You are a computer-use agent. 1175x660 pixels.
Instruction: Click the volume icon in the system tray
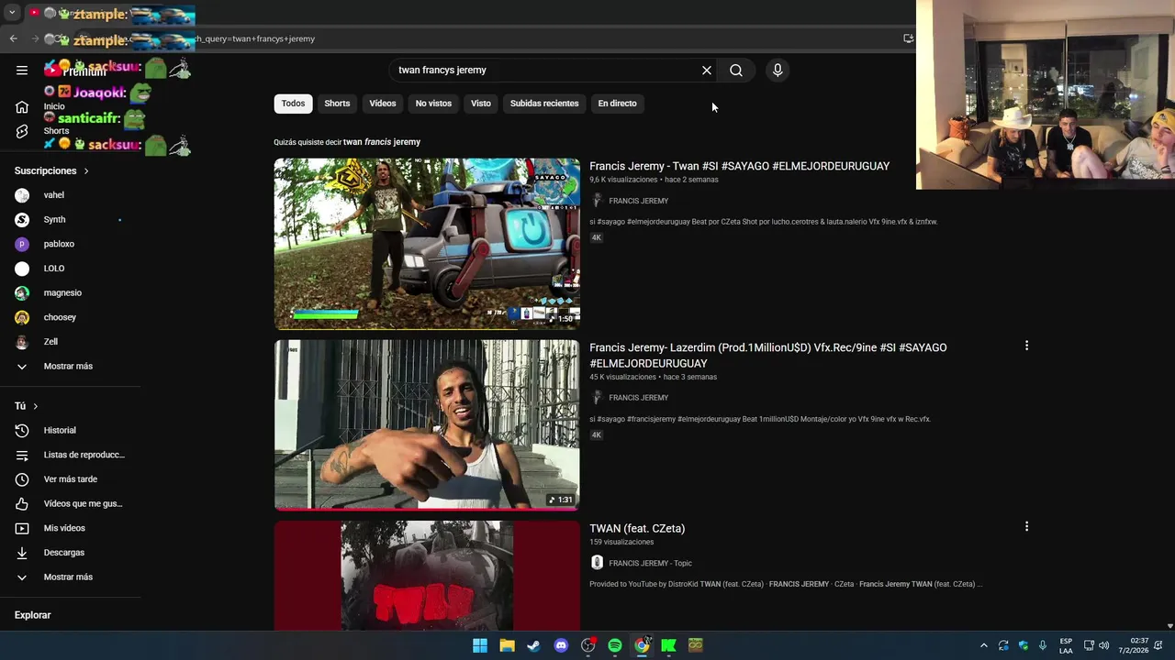click(1104, 645)
